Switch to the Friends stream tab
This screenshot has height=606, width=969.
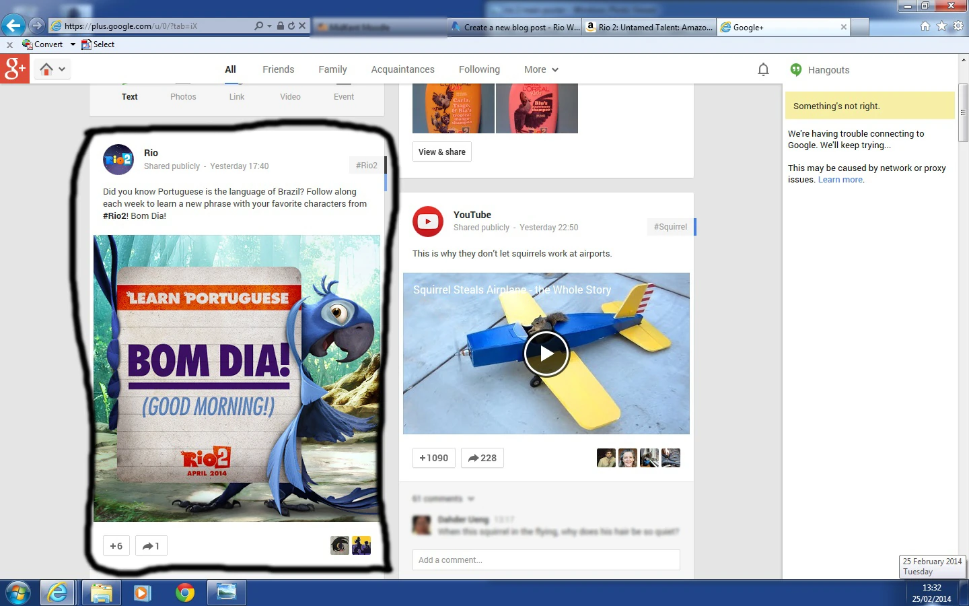(278, 69)
